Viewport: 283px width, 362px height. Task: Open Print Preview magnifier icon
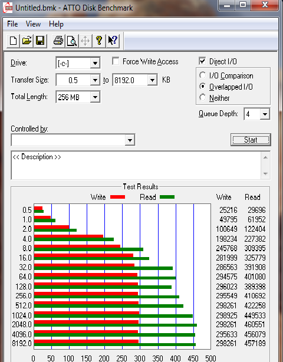pos(72,41)
